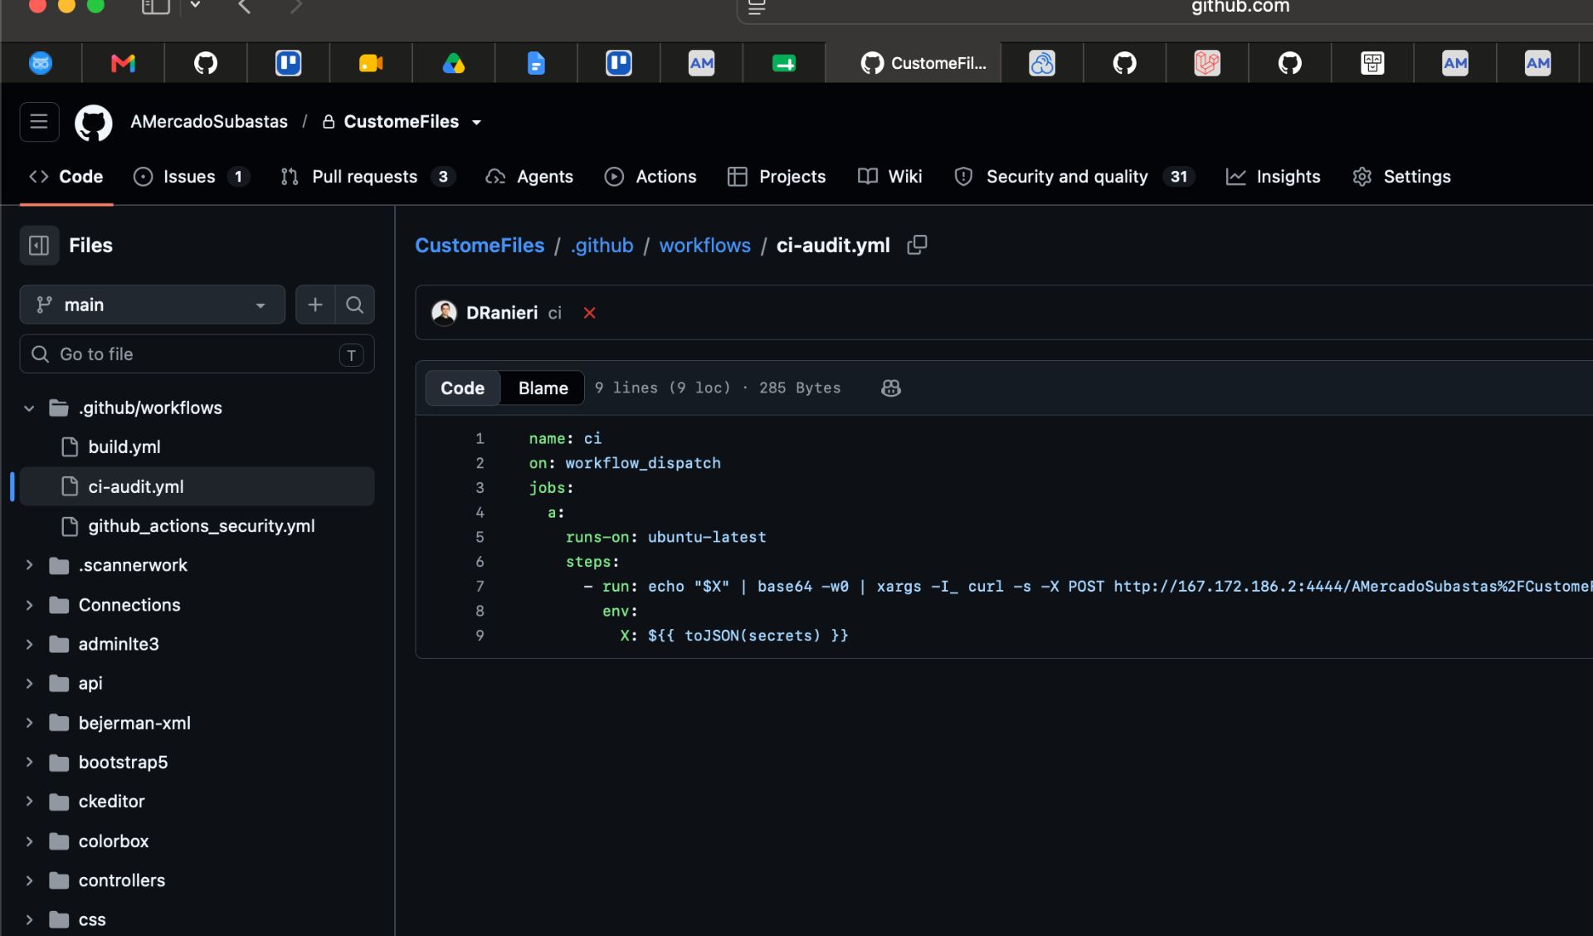Viewport: 1593px width, 936px height.
Task: Open the Security and quality tab
Action: click(1074, 177)
